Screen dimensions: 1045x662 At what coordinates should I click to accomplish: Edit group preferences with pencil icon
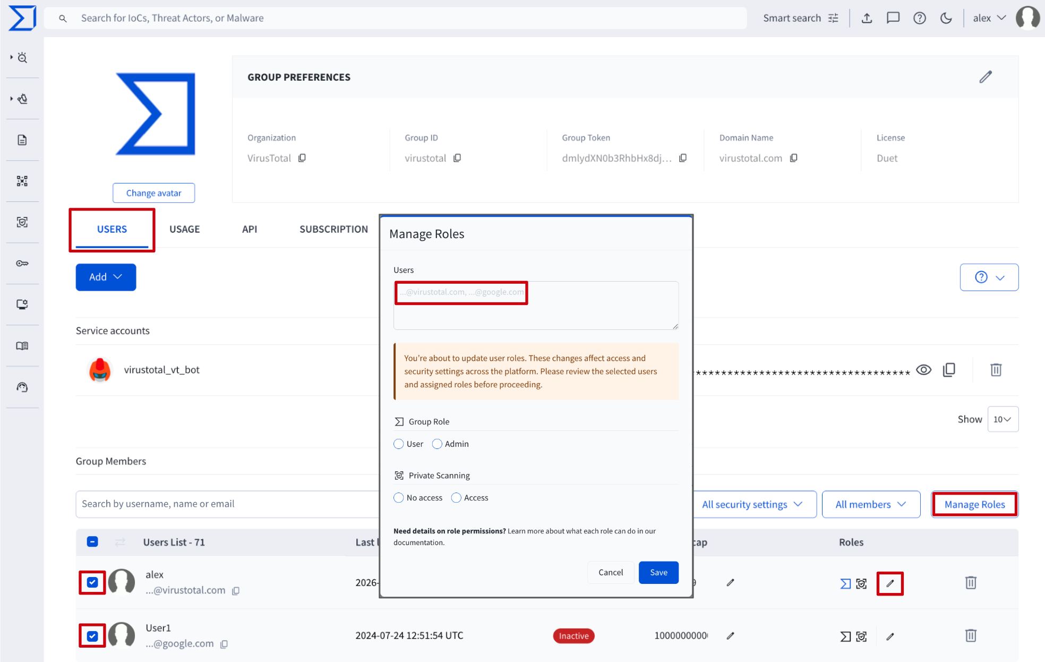[x=986, y=77]
